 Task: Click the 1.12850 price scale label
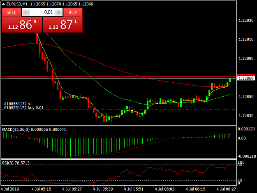point(246,97)
